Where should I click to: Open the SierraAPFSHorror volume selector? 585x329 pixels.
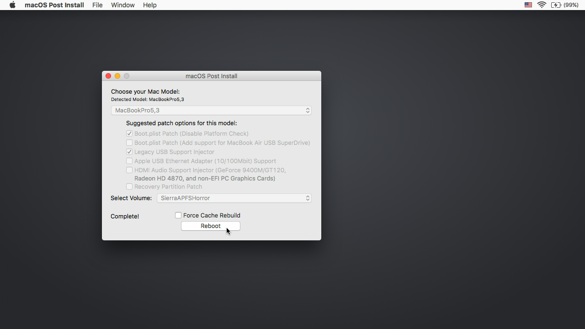tap(234, 198)
